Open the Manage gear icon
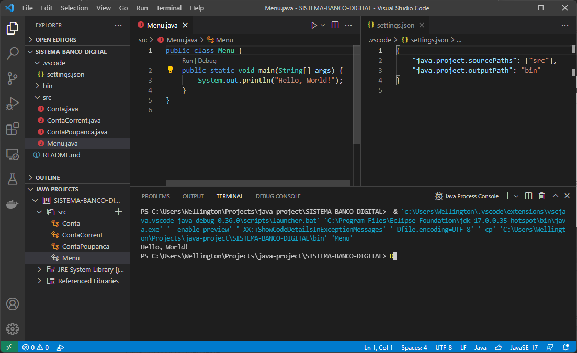The image size is (577, 353). pos(13,329)
